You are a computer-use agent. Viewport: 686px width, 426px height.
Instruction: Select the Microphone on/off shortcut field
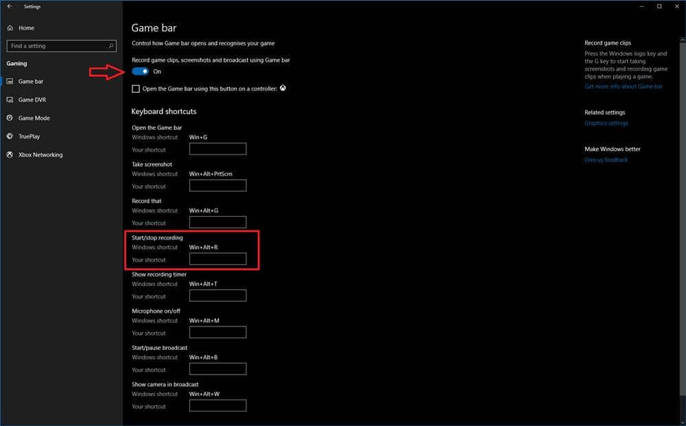coord(217,332)
